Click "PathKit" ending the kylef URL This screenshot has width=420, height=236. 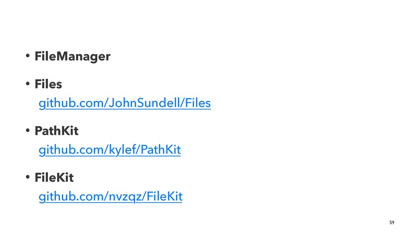point(160,150)
